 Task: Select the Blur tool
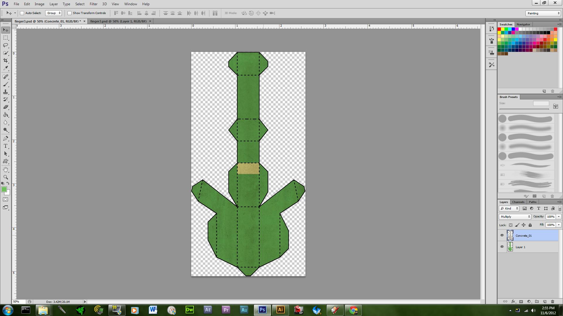pos(6,122)
